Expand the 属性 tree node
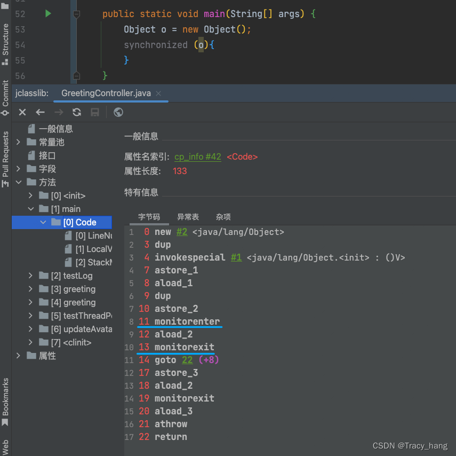Image resolution: width=456 pixels, height=456 pixels. click(x=18, y=356)
